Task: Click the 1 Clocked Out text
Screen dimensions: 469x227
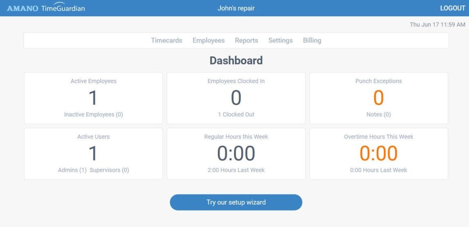Action: tap(236, 114)
